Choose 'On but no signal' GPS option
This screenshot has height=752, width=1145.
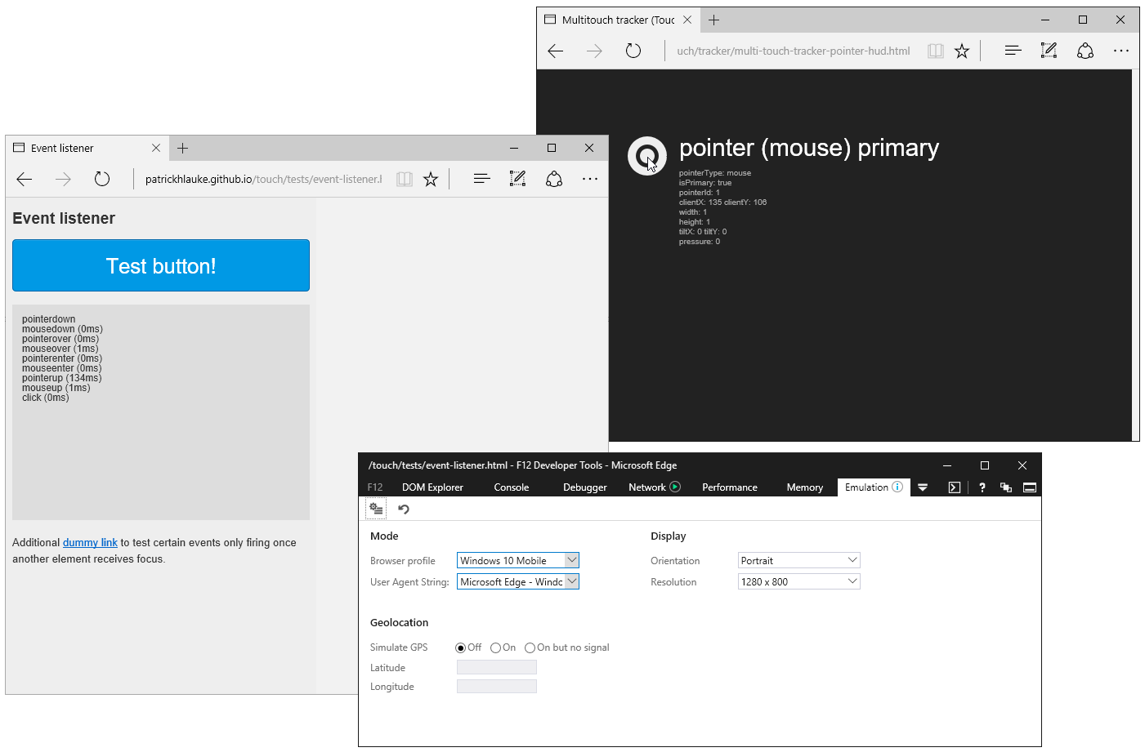pos(530,647)
